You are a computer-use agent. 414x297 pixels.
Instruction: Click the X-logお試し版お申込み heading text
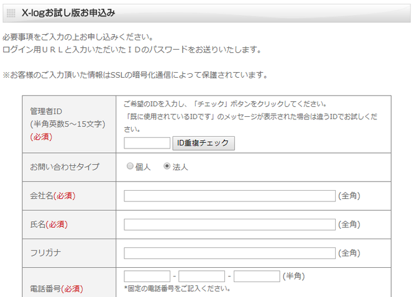click(68, 12)
